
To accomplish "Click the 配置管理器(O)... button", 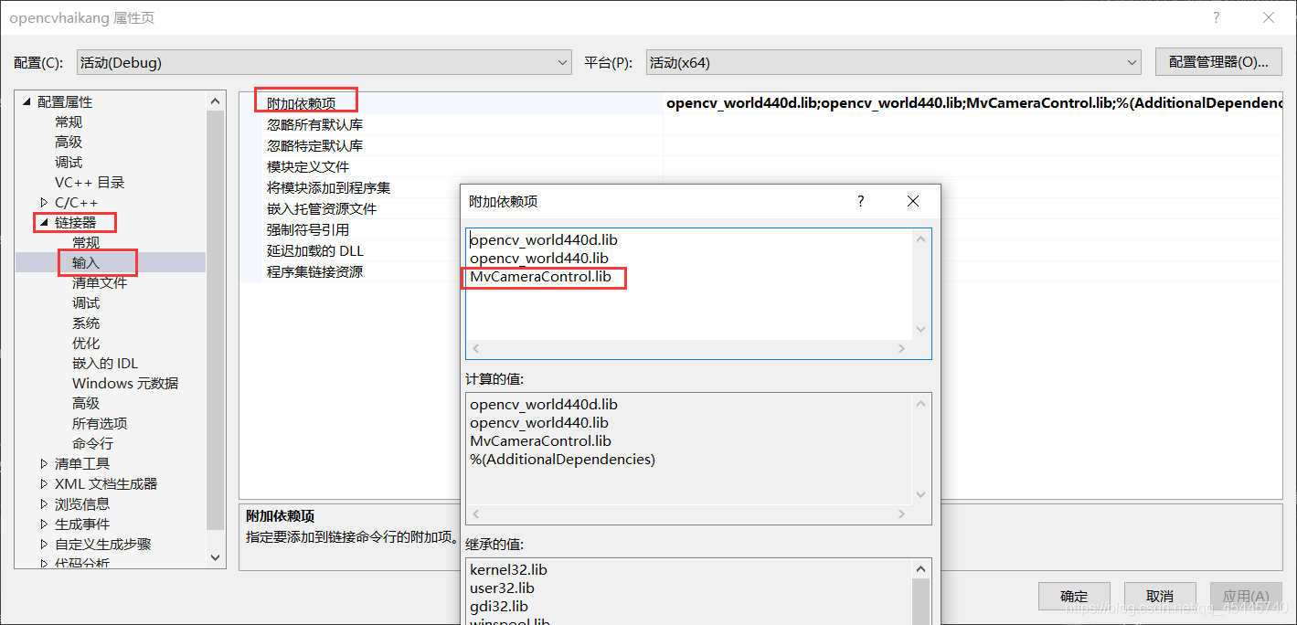I will tap(1218, 62).
